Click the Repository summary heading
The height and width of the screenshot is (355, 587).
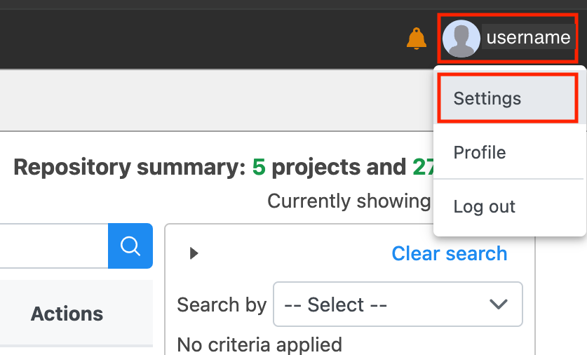(x=130, y=167)
